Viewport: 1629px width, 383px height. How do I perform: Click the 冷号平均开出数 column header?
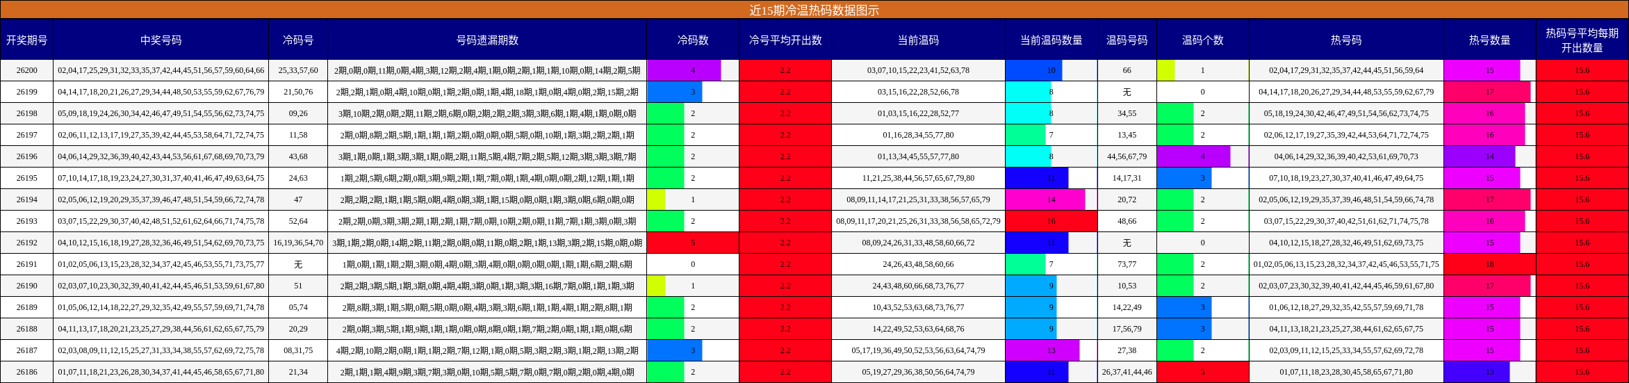click(x=785, y=40)
